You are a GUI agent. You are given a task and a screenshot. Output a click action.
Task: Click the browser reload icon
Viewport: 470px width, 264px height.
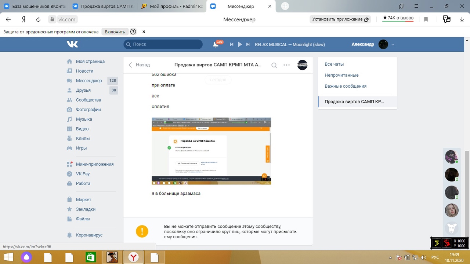click(38, 19)
